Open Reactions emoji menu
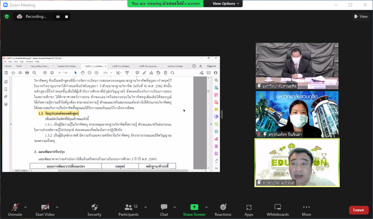Screen dimensions: 373x219 [223, 207]
